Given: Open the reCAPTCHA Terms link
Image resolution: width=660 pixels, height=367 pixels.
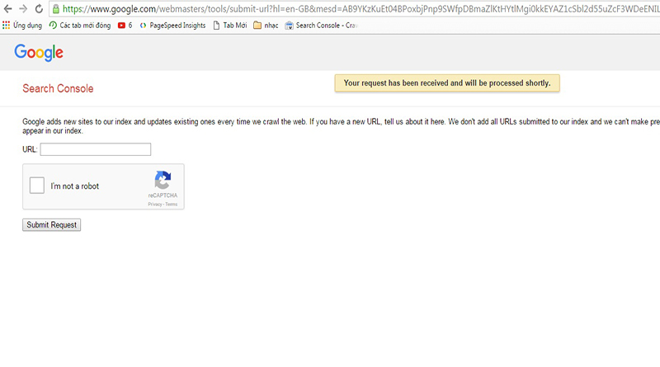Looking at the screenshot, I should pos(171,204).
